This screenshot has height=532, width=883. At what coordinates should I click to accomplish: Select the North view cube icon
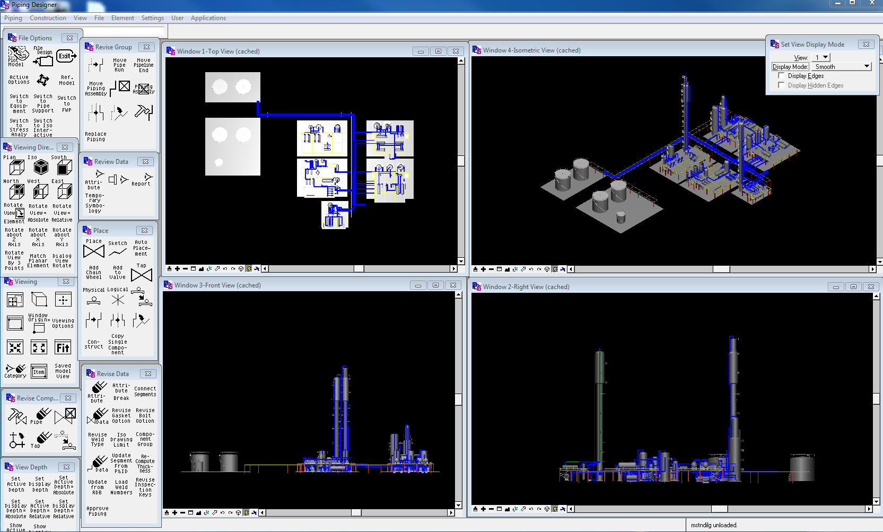[17, 191]
